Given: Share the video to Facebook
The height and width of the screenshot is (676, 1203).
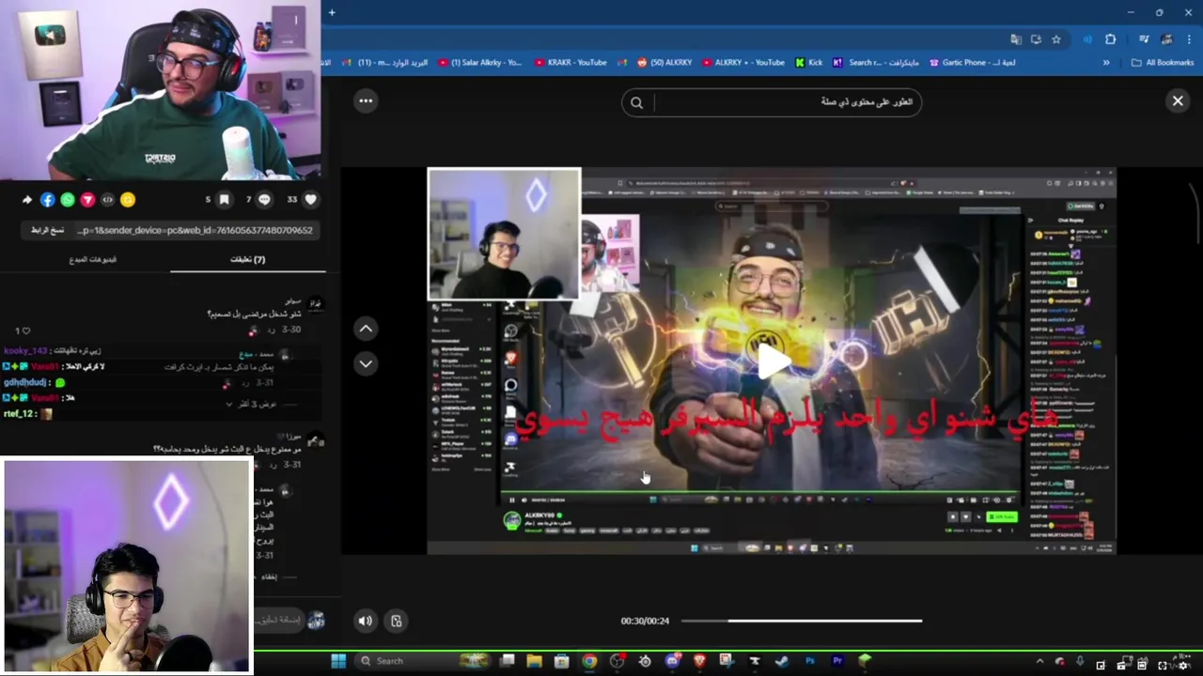Looking at the screenshot, I should (x=47, y=199).
